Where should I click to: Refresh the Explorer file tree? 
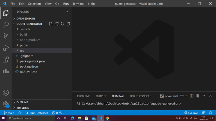[x=62, y=24]
